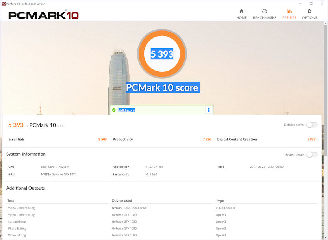Click the Productivity score 7 326
The width and height of the screenshot is (328, 240).
tap(207, 139)
